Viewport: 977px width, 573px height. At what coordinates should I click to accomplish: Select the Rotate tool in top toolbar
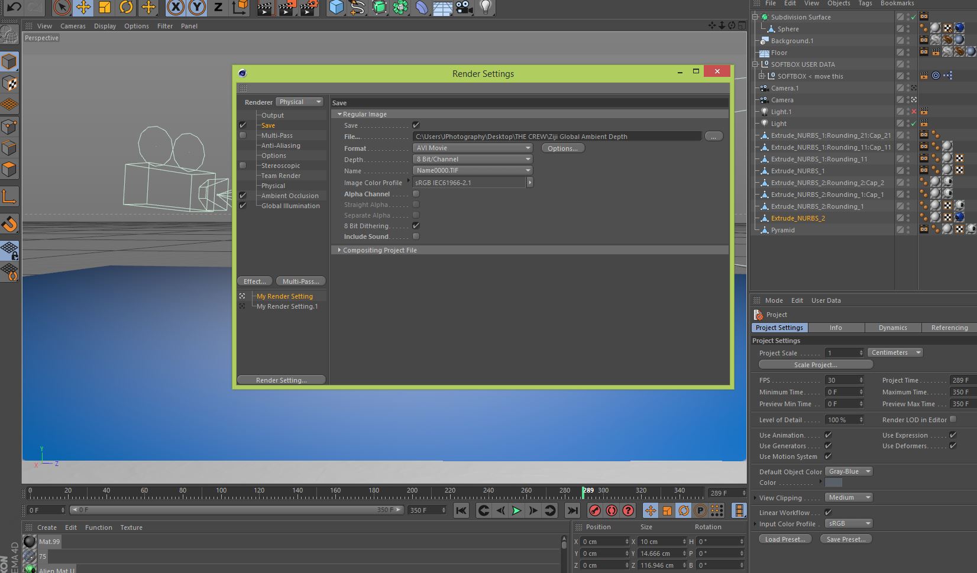(126, 7)
